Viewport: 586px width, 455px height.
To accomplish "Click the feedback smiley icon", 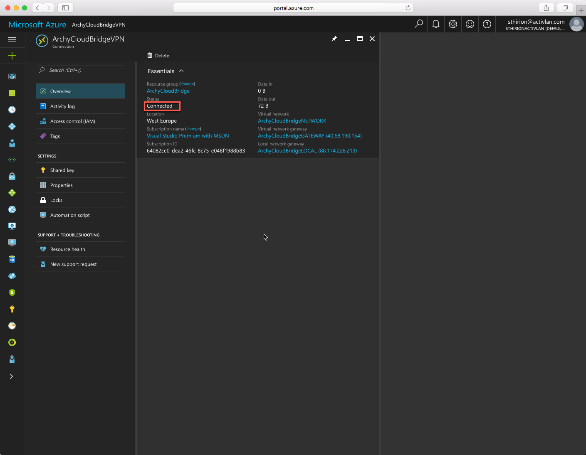I will 470,24.
